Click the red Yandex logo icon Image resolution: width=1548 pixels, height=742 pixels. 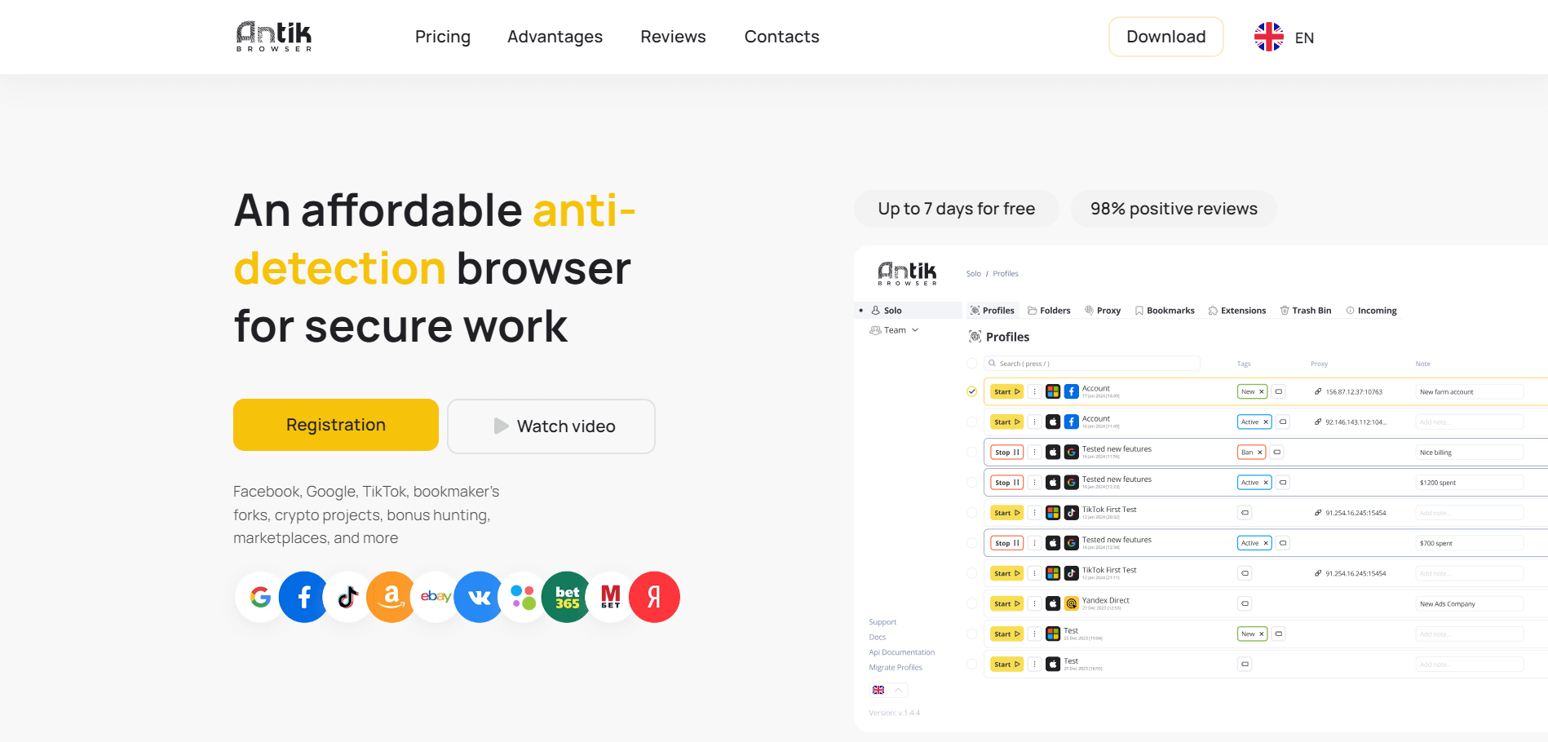pos(654,597)
